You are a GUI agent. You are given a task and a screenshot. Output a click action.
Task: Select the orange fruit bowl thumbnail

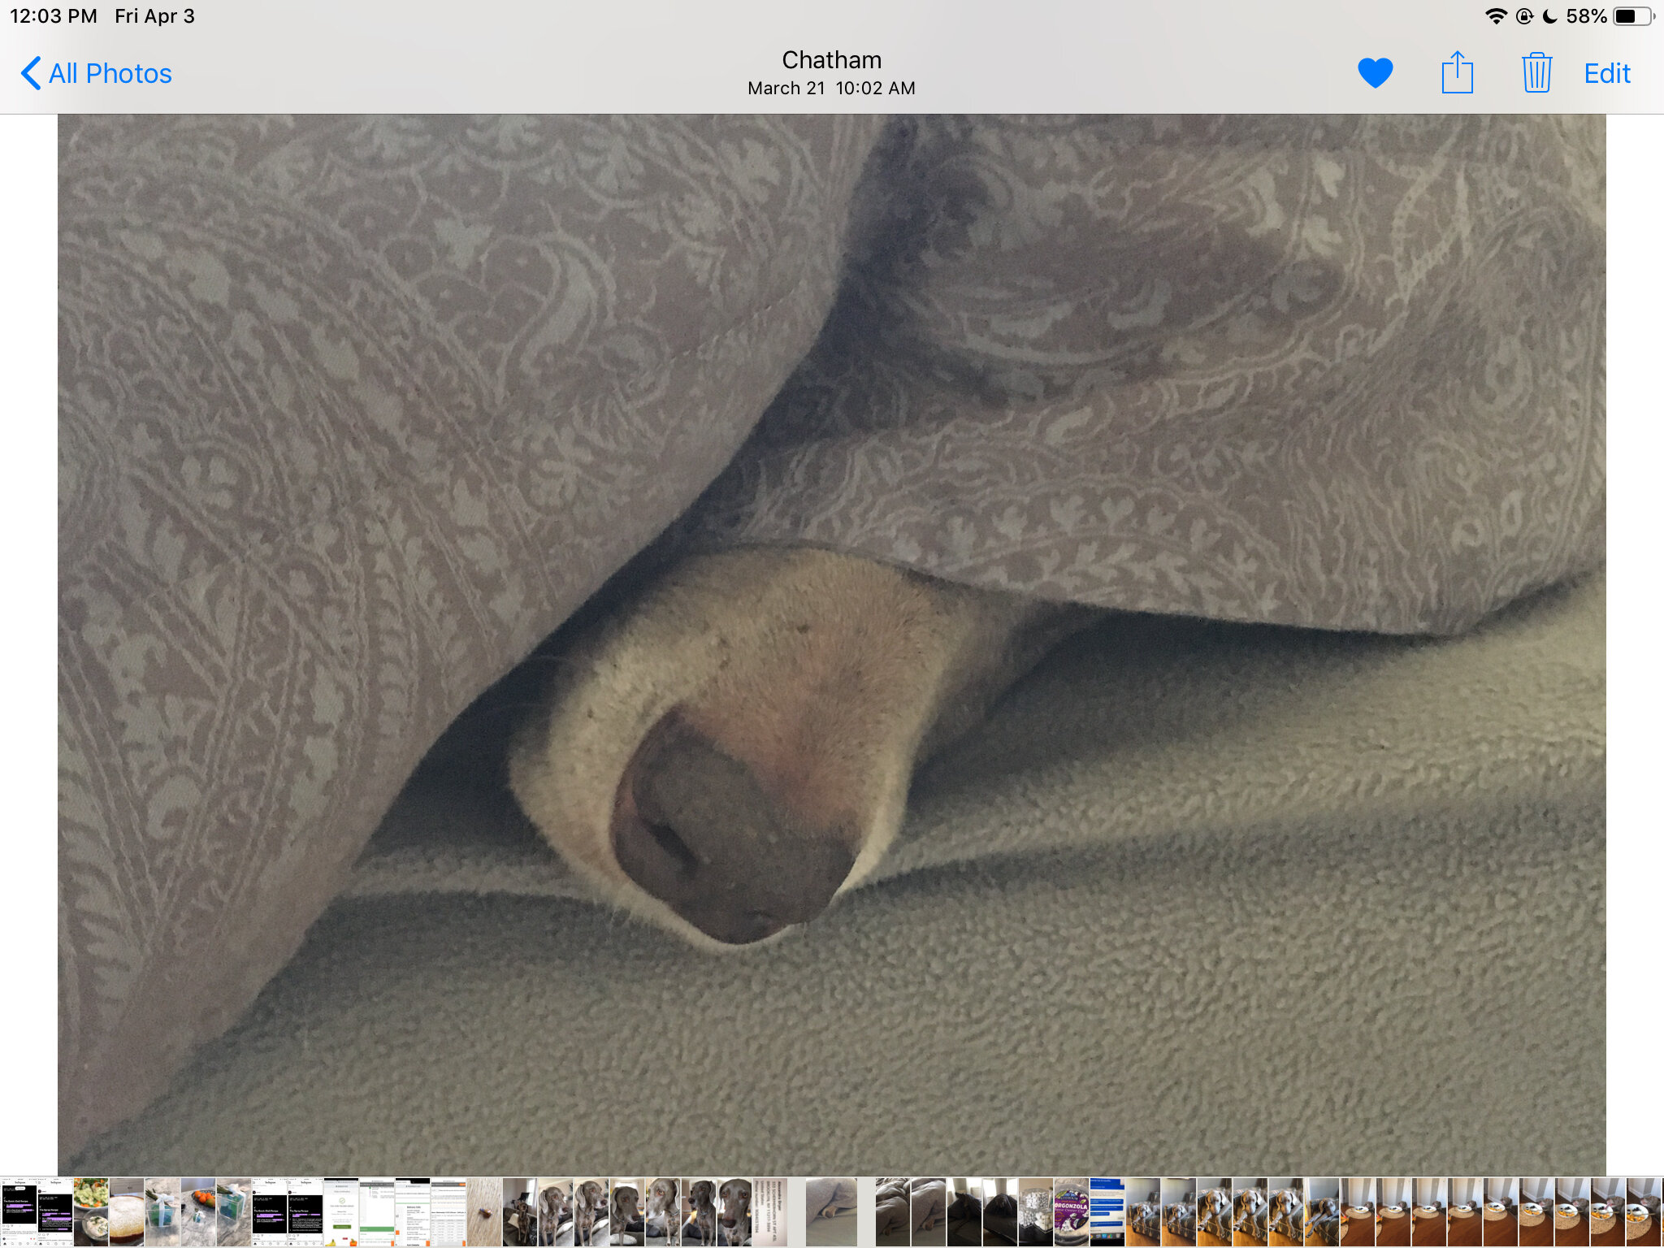pyautogui.click(x=198, y=1212)
